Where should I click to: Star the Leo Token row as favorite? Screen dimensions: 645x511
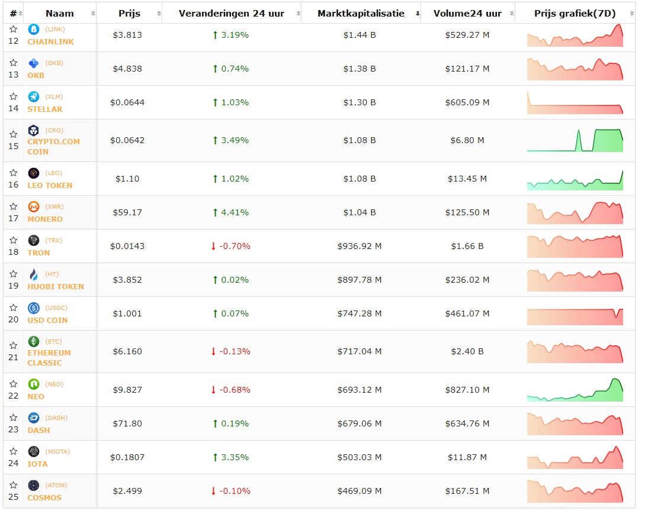point(13,173)
